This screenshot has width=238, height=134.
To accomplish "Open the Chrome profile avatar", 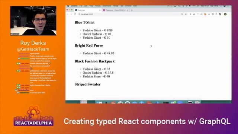I will click(225, 14).
